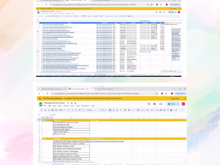220x165 pixels.
Task: Select cell 'brand development firm'
Action: (71, 125)
